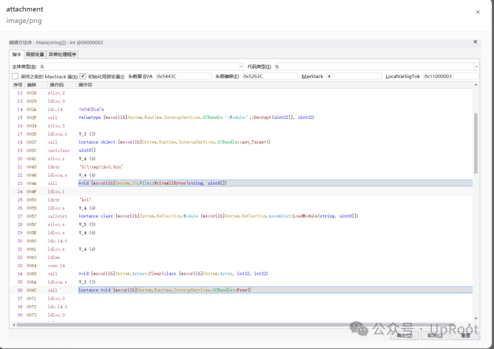Click the V_5 (5) operand in row 28

[87, 224]
